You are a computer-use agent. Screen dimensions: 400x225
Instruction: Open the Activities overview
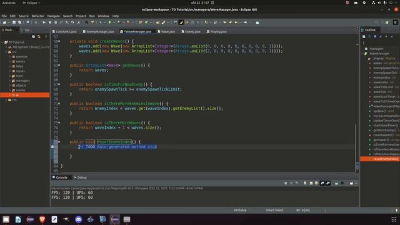click(x=9, y=2)
